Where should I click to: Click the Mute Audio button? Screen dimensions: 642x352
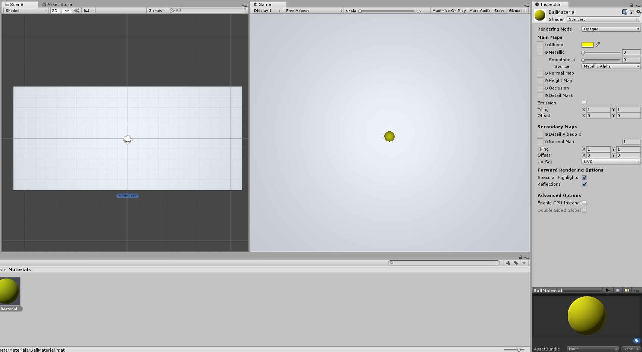(x=480, y=10)
